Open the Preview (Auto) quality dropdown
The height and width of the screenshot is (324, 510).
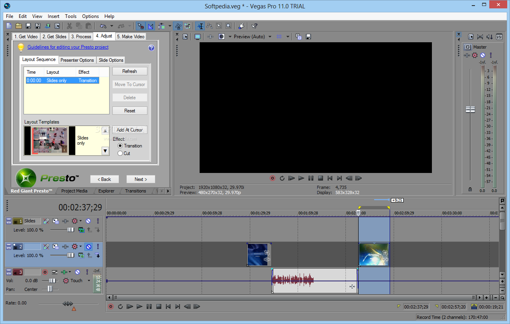click(269, 37)
